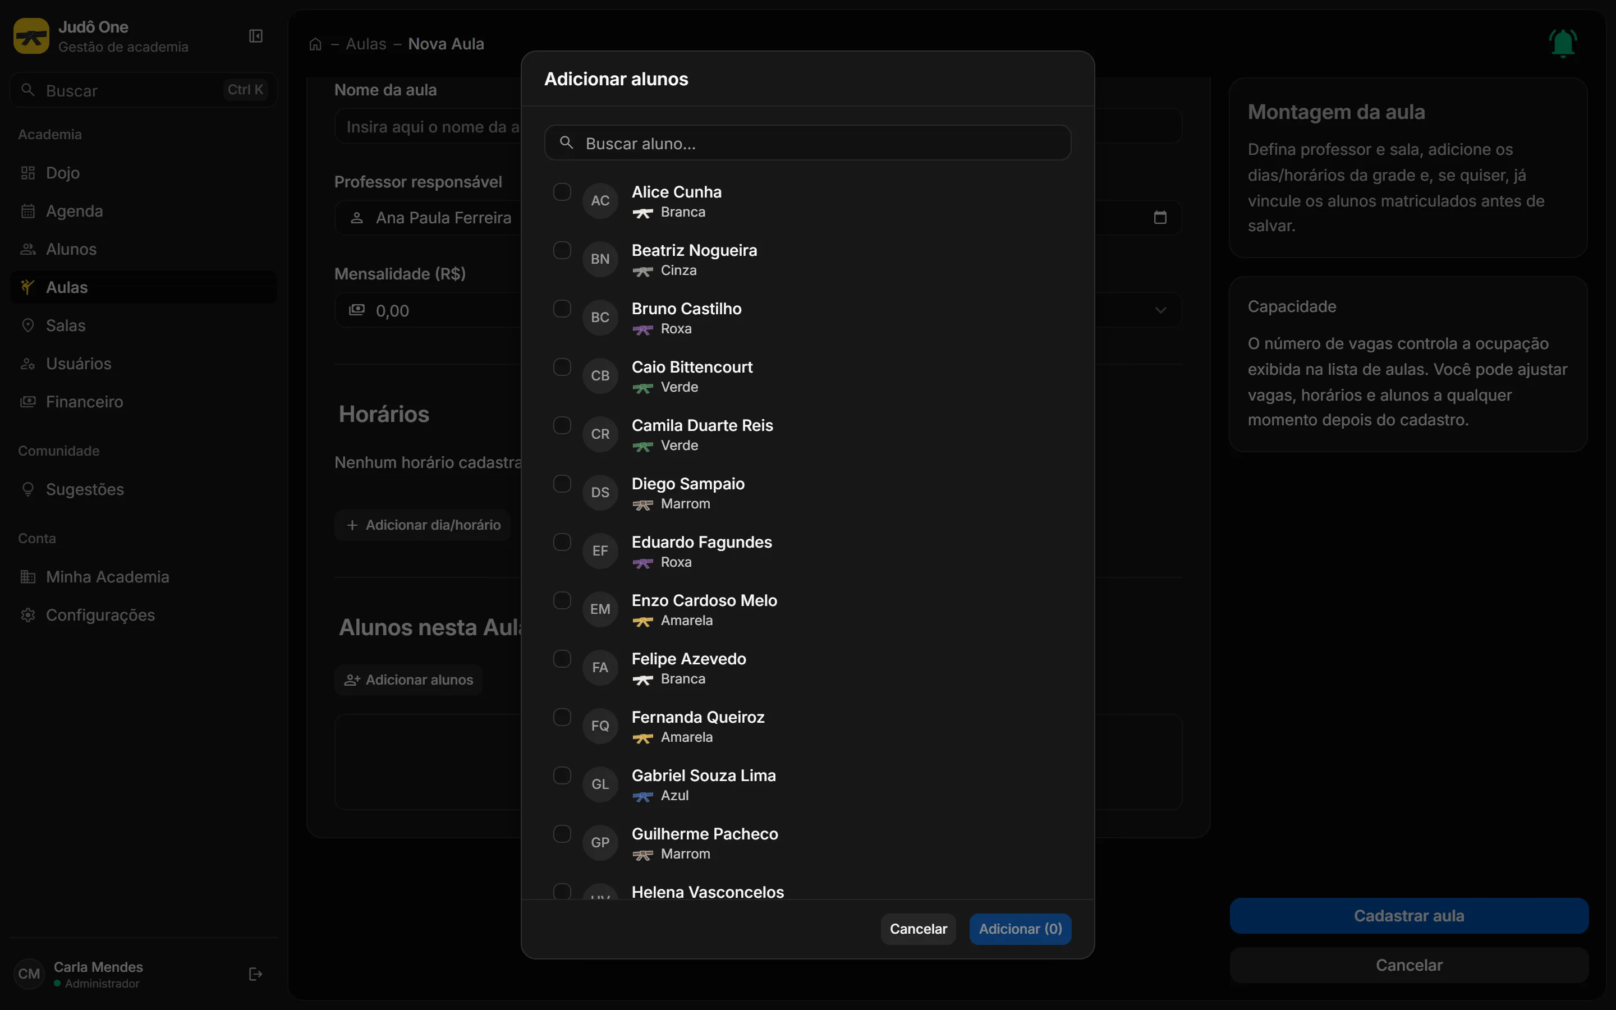1616x1010 pixels.
Task: Click the DS avatar for Diego Sampaio
Action: 600,492
